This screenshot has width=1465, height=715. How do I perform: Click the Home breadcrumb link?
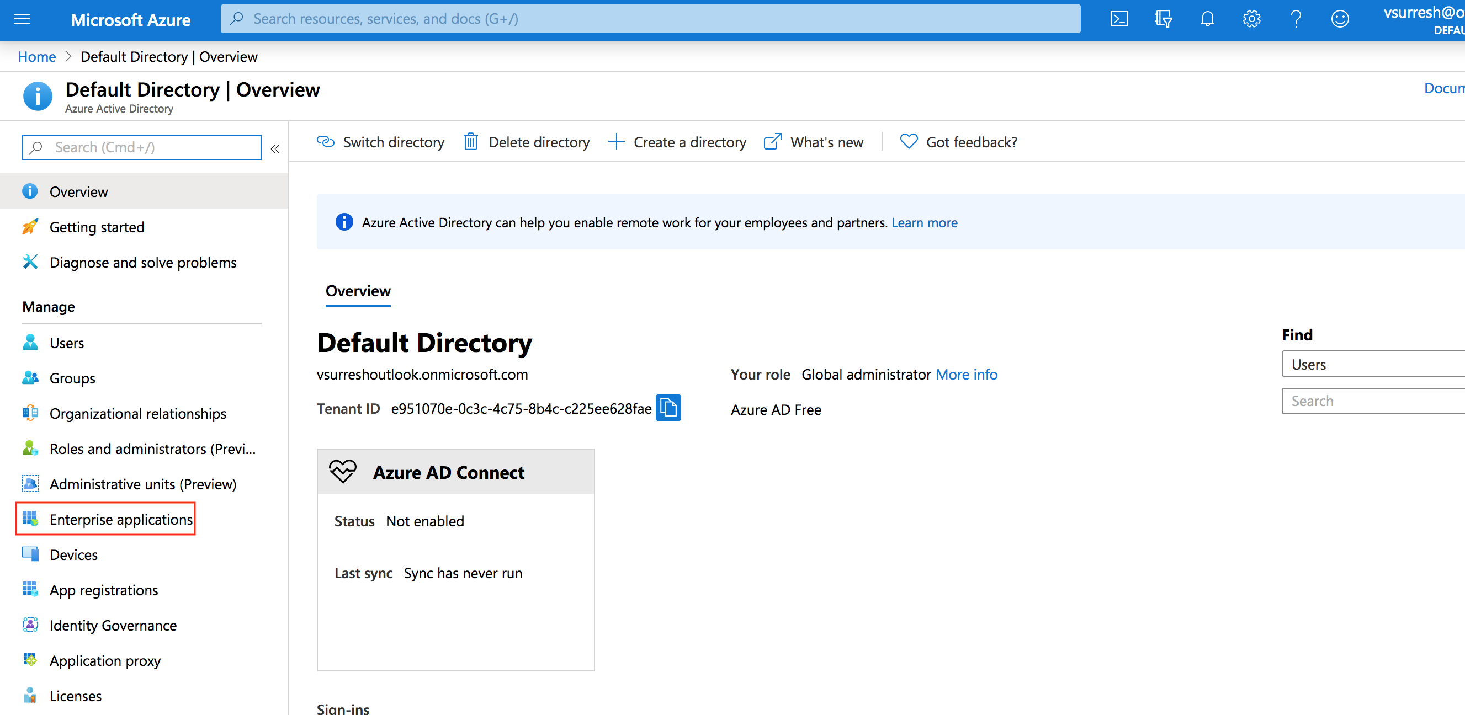36,57
